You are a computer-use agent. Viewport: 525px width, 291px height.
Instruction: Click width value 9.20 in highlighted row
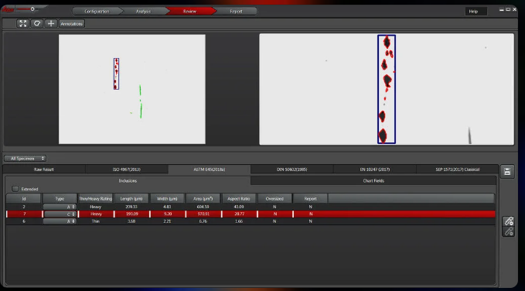pyautogui.click(x=168, y=214)
